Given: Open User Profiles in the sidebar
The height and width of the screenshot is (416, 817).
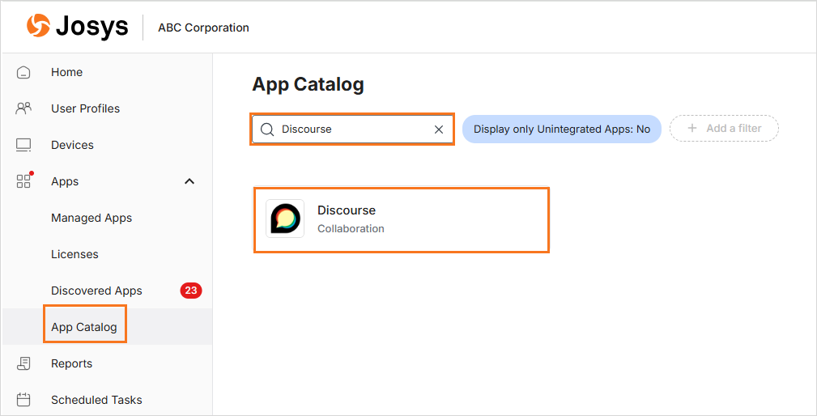Looking at the screenshot, I should click(x=86, y=108).
